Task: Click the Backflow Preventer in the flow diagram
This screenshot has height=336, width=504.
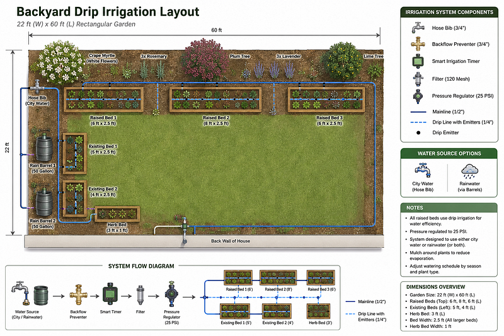Action: [x=78, y=294]
